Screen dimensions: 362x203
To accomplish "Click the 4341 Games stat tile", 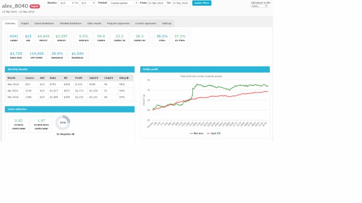I will point(14,38).
